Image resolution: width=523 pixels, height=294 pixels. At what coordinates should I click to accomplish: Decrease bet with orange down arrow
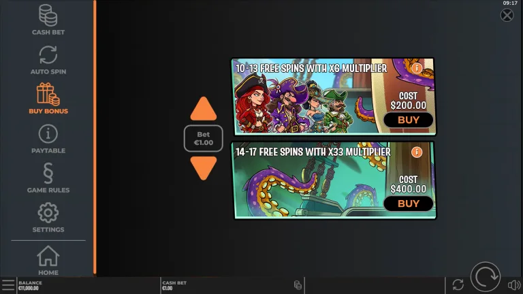click(204, 168)
